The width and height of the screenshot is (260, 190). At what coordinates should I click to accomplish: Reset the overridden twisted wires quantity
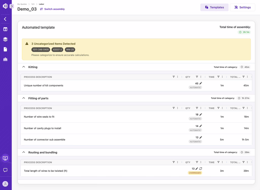coord(201,169)
